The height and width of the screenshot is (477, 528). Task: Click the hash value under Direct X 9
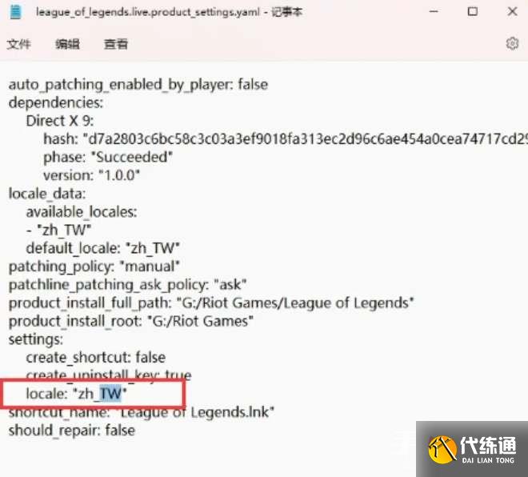(305, 139)
